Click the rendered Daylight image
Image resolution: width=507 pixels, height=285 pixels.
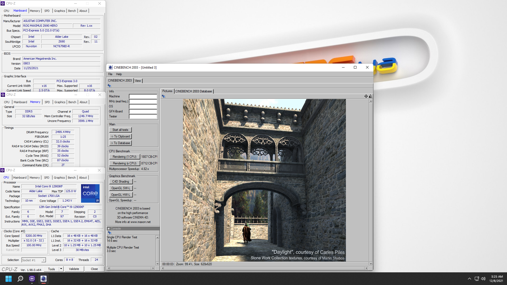(264, 180)
